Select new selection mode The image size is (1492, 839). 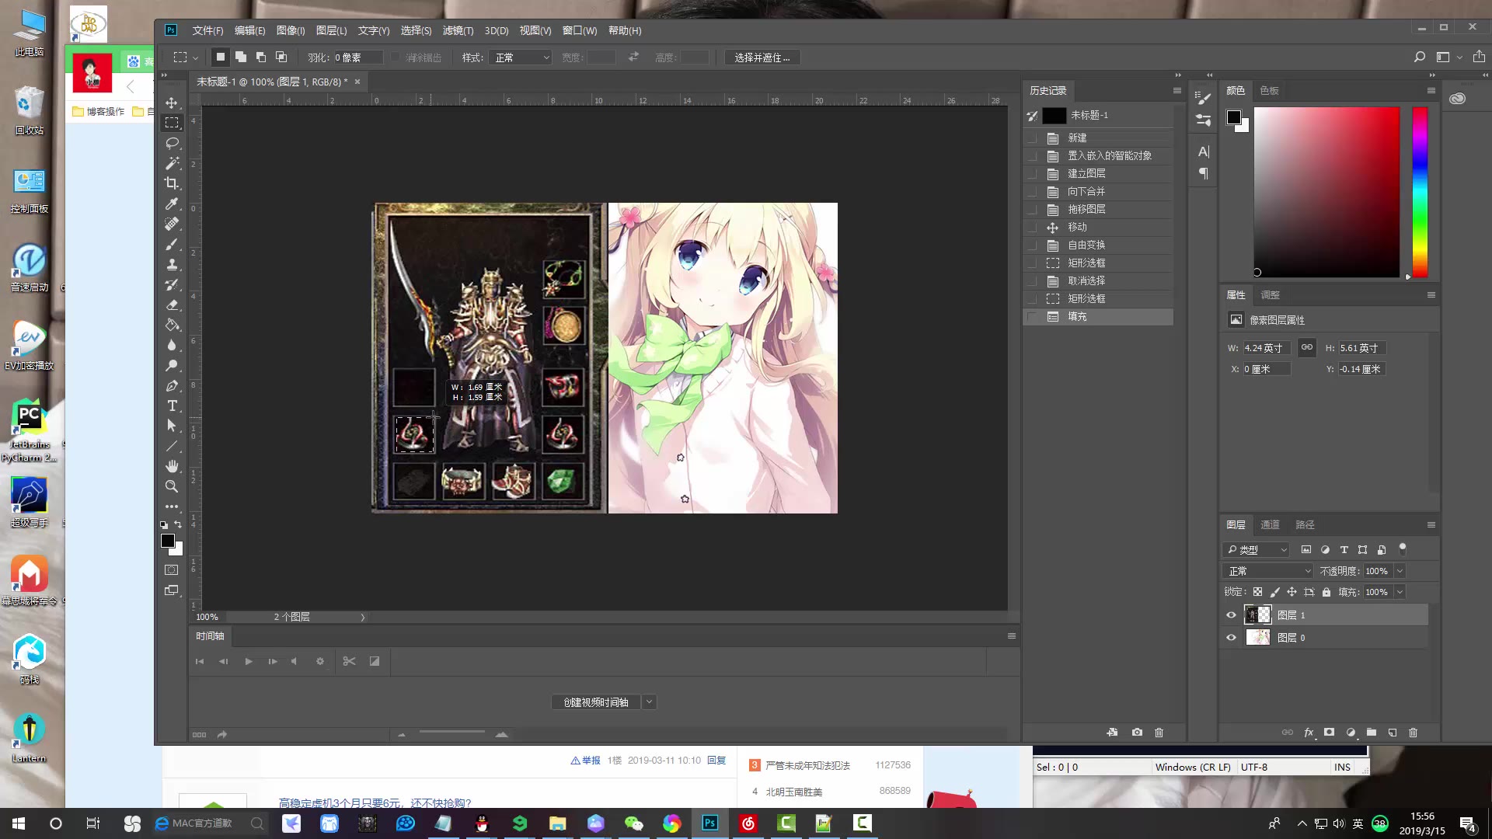221,57
